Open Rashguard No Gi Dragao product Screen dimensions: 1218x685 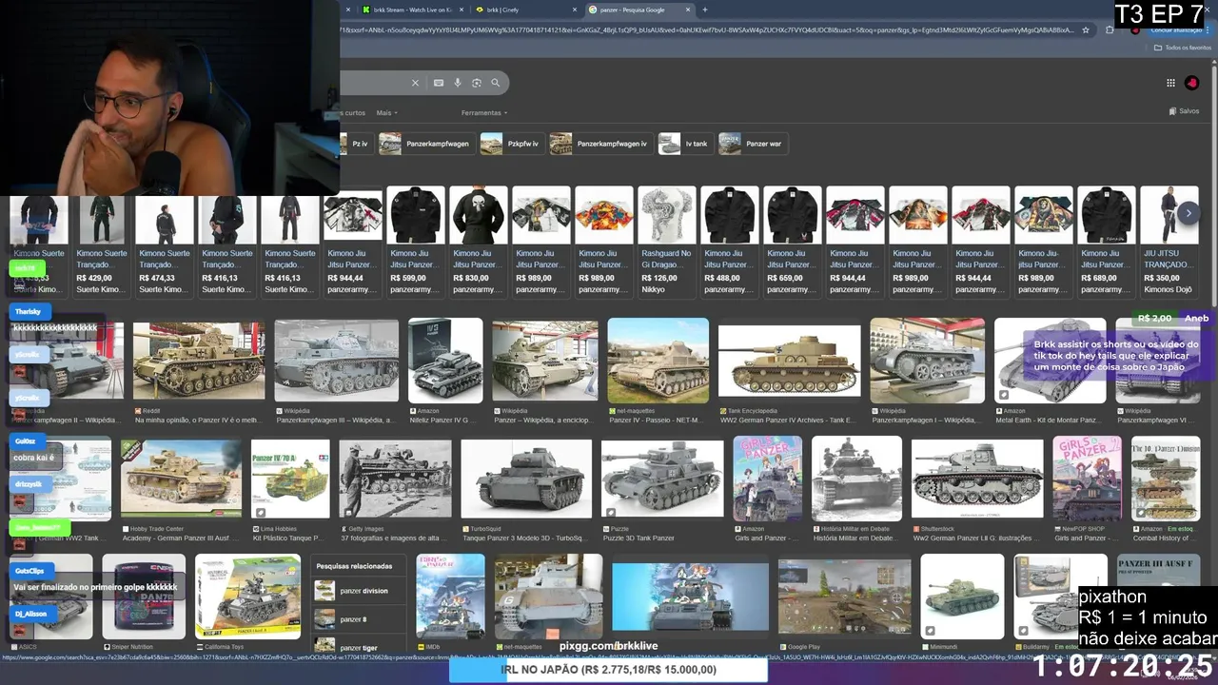point(666,242)
